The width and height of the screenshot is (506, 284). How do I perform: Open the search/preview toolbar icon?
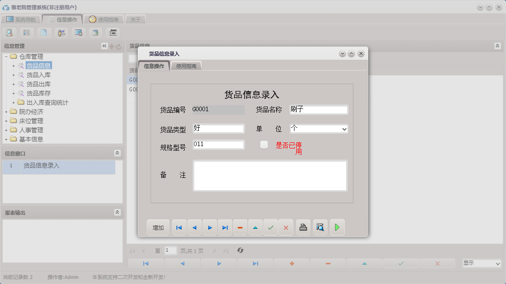9,33
